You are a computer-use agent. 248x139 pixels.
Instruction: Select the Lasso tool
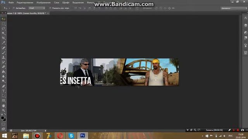tap(3, 29)
